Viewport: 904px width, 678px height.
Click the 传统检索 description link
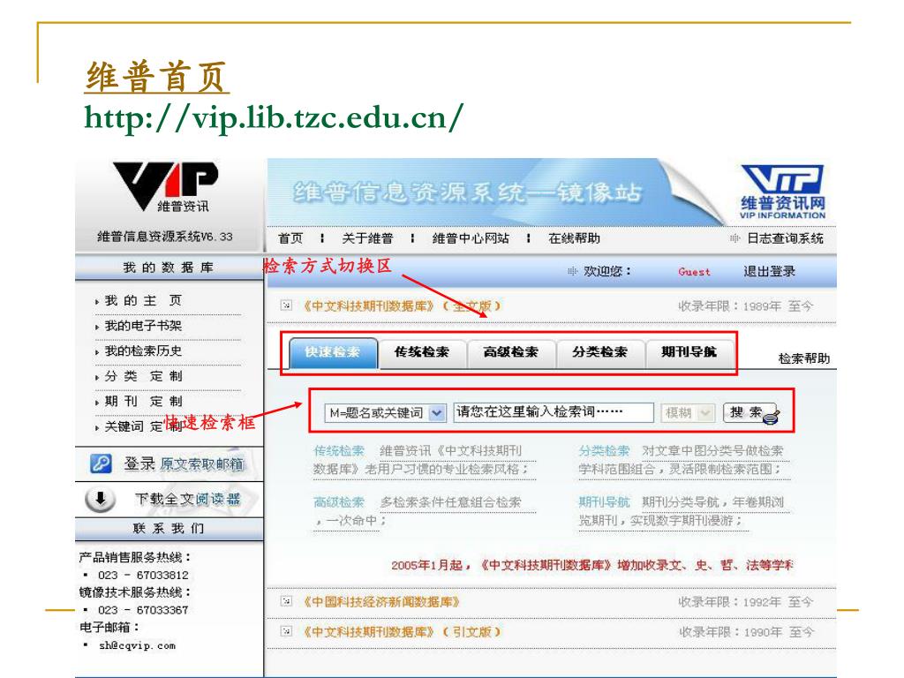[339, 450]
